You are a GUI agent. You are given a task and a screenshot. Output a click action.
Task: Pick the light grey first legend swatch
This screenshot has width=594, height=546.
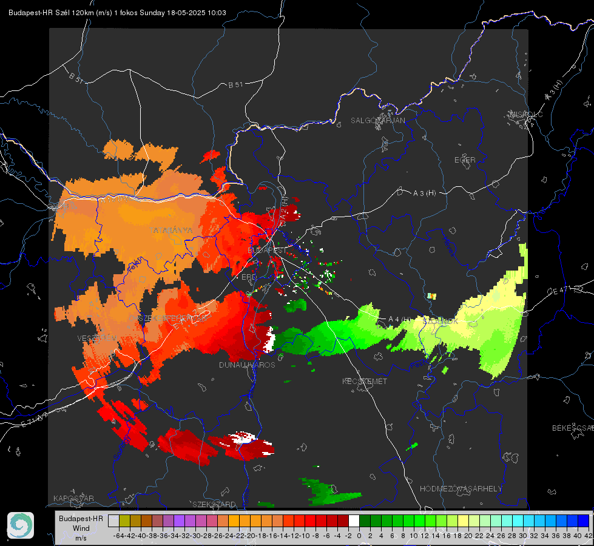pyautogui.click(x=113, y=521)
